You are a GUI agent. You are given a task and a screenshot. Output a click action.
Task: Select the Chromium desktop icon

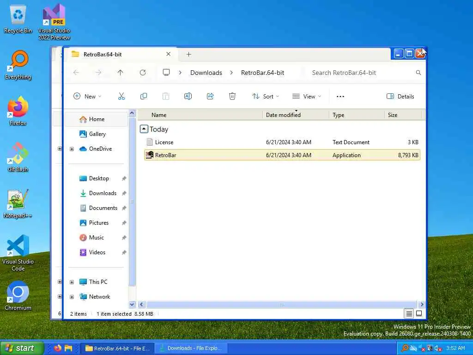[x=18, y=296]
